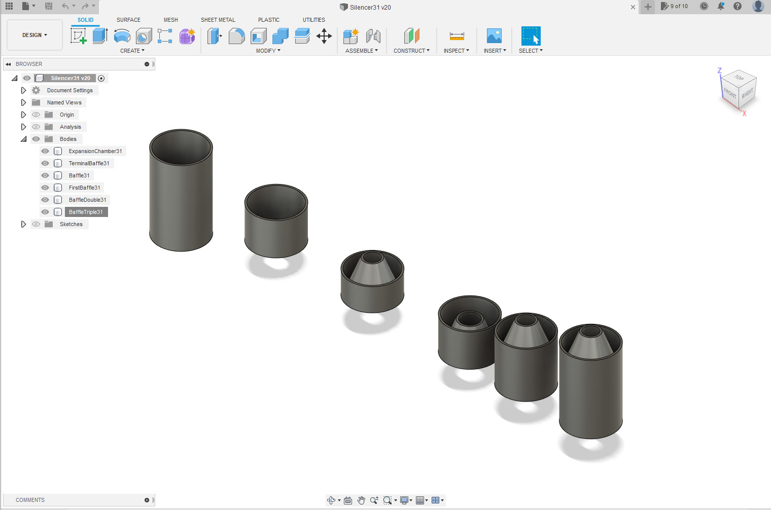Select the Revolve tool

click(122, 36)
